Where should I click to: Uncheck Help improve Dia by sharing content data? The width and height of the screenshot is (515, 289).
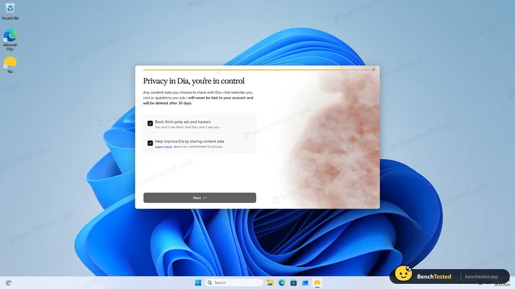pyautogui.click(x=150, y=143)
